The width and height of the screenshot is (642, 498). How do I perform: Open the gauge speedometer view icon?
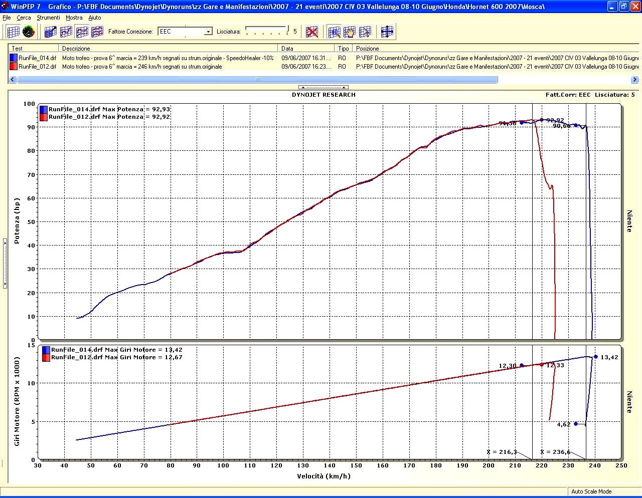coord(29,32)
